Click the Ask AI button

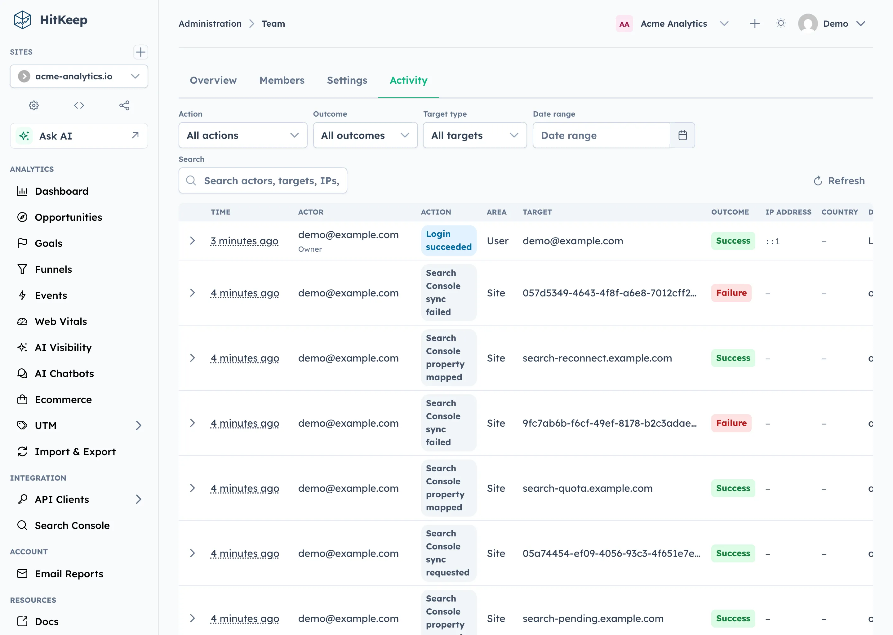coord(79,136)
